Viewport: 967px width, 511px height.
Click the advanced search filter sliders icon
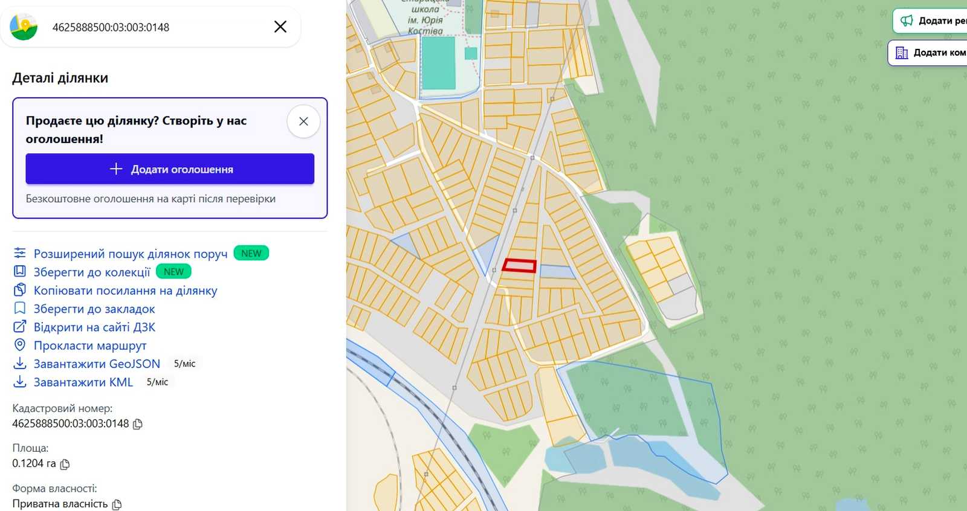(20, 252)
